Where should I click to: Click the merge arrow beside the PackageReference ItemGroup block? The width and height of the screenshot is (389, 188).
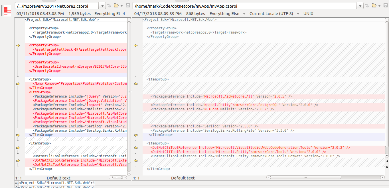18,84
